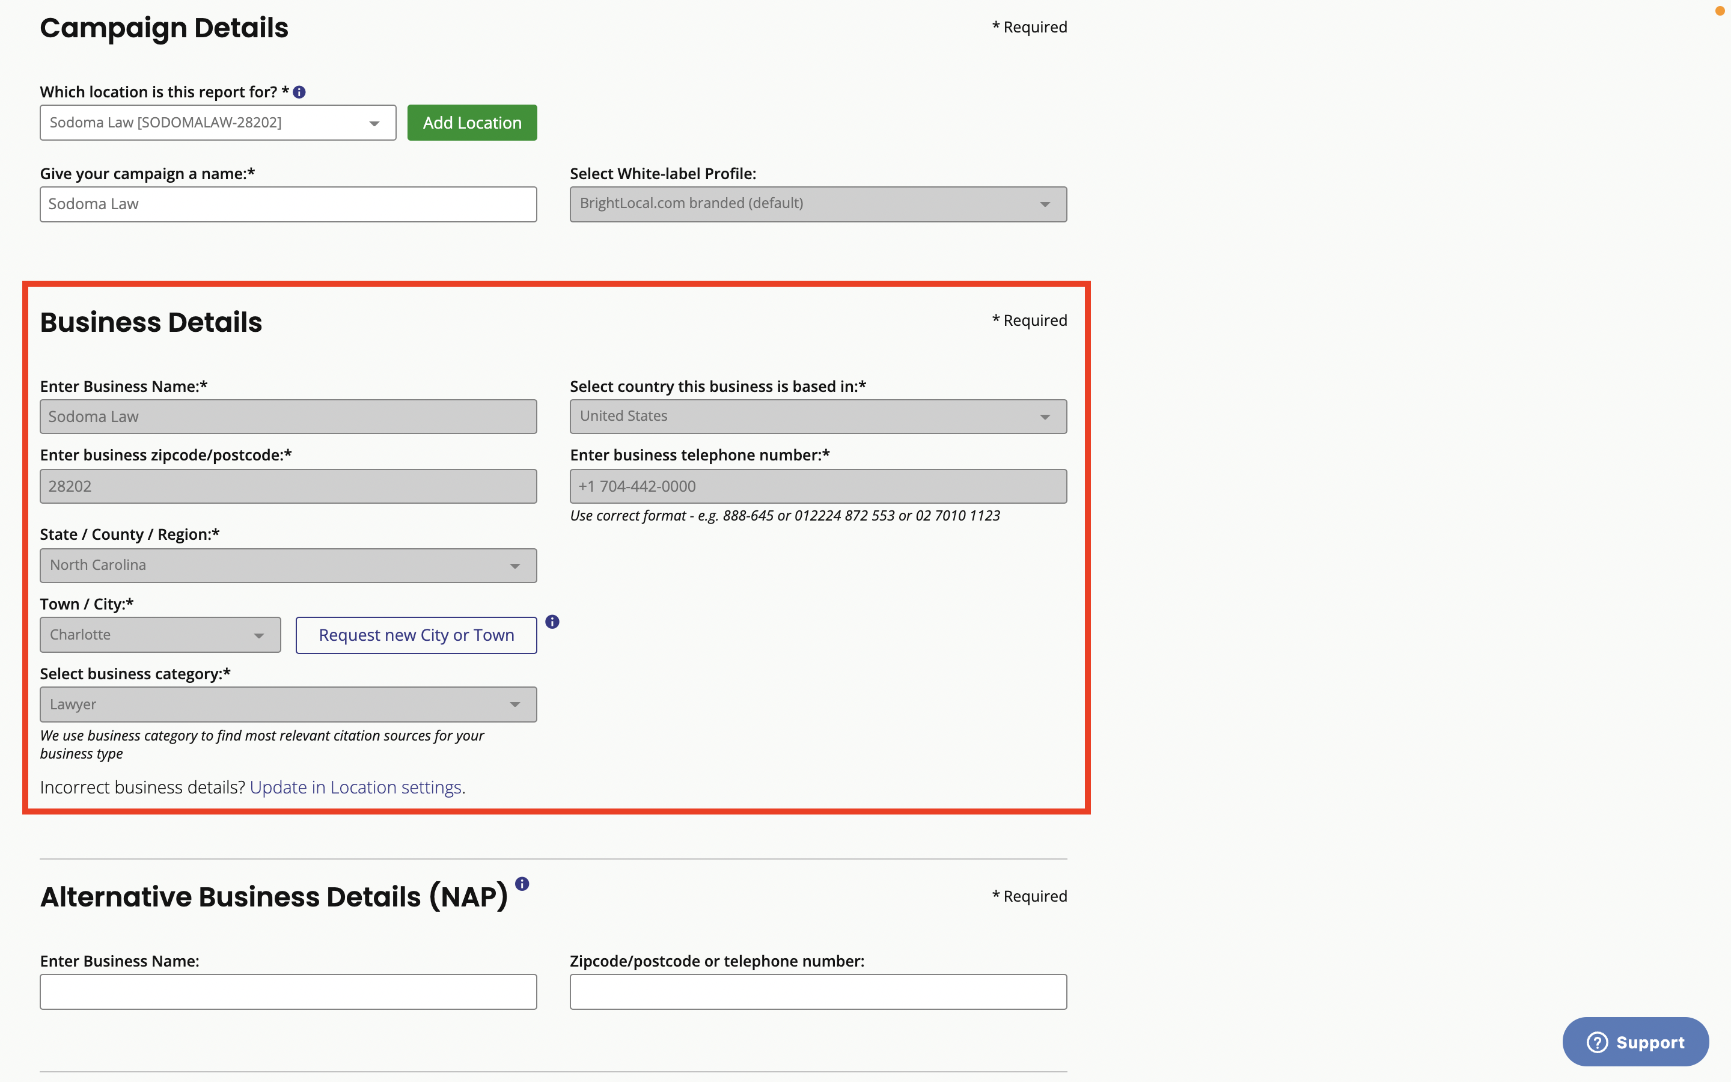This screenshot has width=1731, height=1082.
Task: Click info icon next to location question
Action: click(x=299, y=93)
